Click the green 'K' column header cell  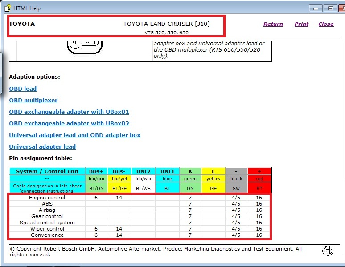(x=190, y=171)
